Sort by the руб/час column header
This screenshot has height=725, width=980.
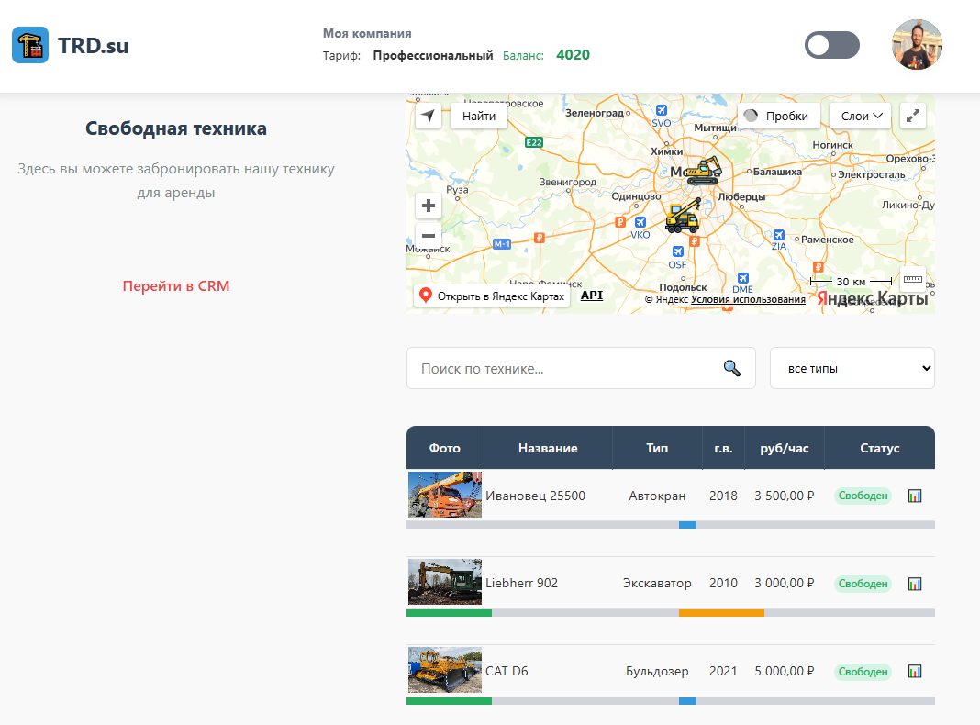(784, 448)
